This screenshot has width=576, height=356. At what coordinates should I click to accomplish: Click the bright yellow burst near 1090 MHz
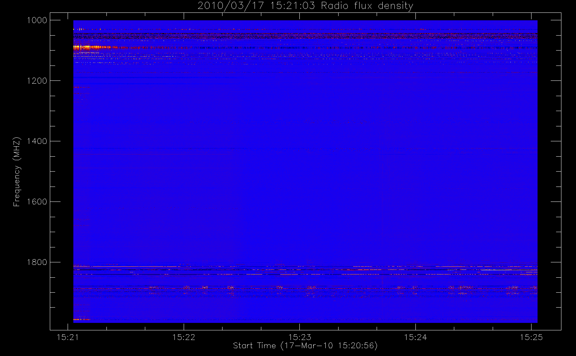87,47
